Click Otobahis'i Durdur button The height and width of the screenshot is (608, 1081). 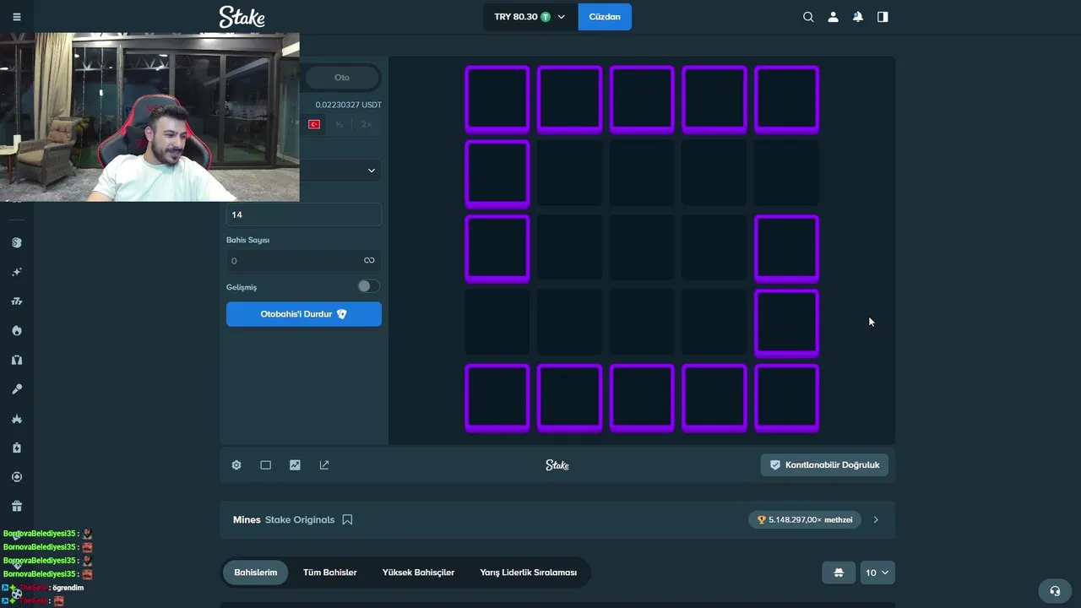[304, 314]
